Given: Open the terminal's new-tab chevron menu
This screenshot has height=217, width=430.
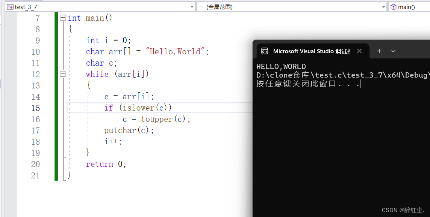Looking at the screenshot, I should 393,51.
